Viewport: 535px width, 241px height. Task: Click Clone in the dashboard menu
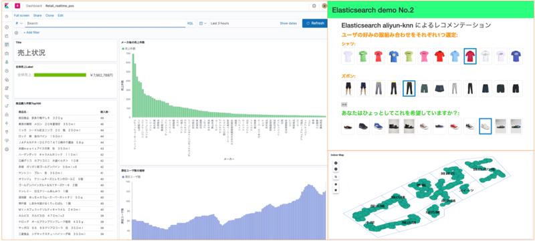(49, 15)
